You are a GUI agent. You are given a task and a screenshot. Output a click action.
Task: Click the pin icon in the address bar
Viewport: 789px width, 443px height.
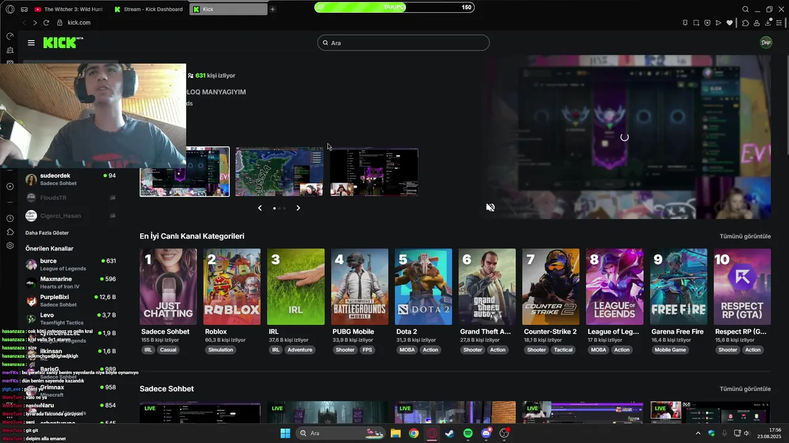point(685,23)
